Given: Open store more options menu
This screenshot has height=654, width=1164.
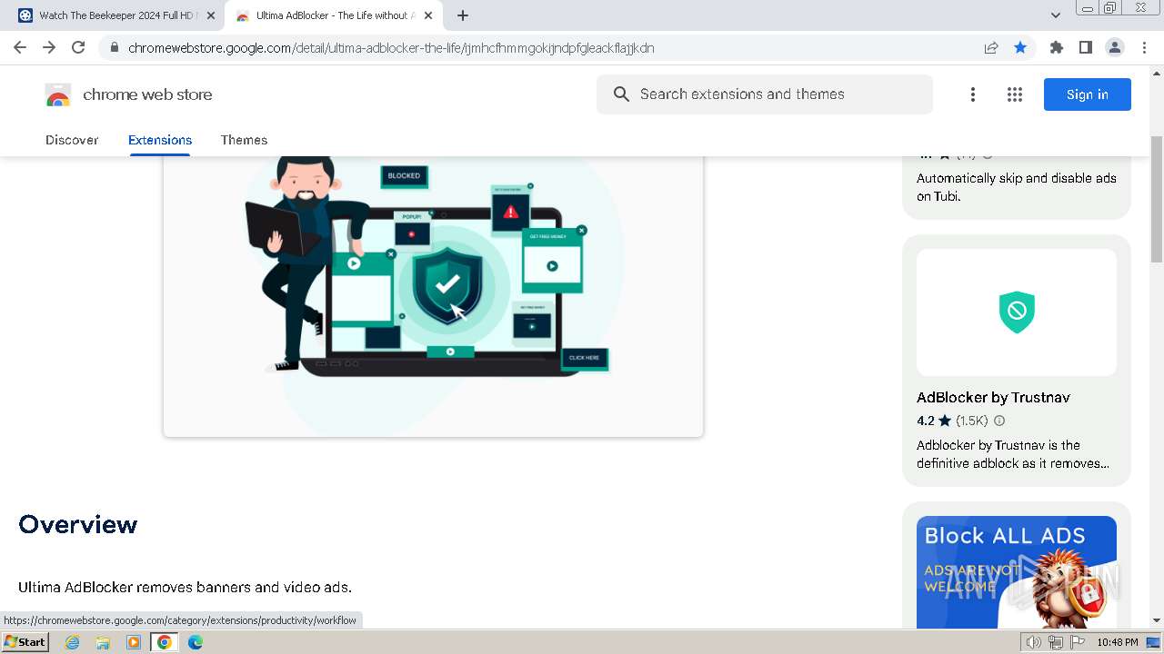Looking at the screenshot, I should tap(973, 94).
